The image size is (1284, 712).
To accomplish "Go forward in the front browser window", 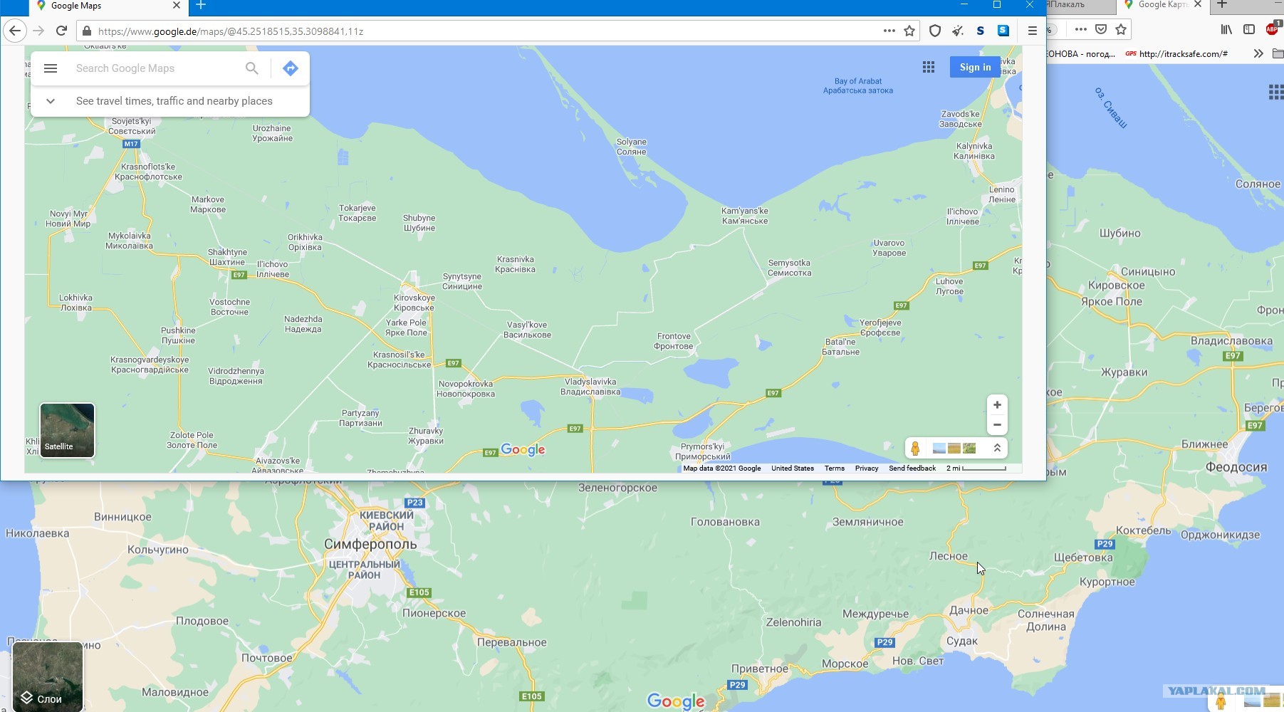I will (38, 31).
